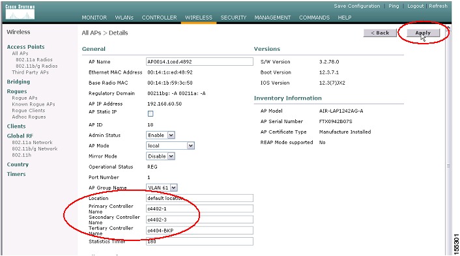Open the MONITOR menu
Image resolution: width=460 pixels, height=256 pixels.
pyautogui.click(x=94, y=18)
